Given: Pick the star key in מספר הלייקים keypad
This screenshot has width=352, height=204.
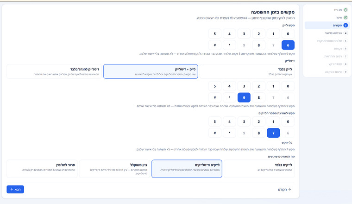Looking at the screenshot, I should (x=229, y=133).
